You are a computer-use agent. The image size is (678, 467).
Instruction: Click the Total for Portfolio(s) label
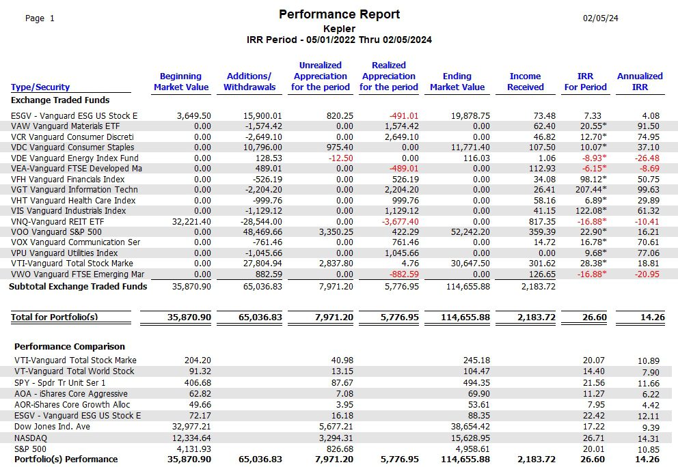[x=55, y=317]
